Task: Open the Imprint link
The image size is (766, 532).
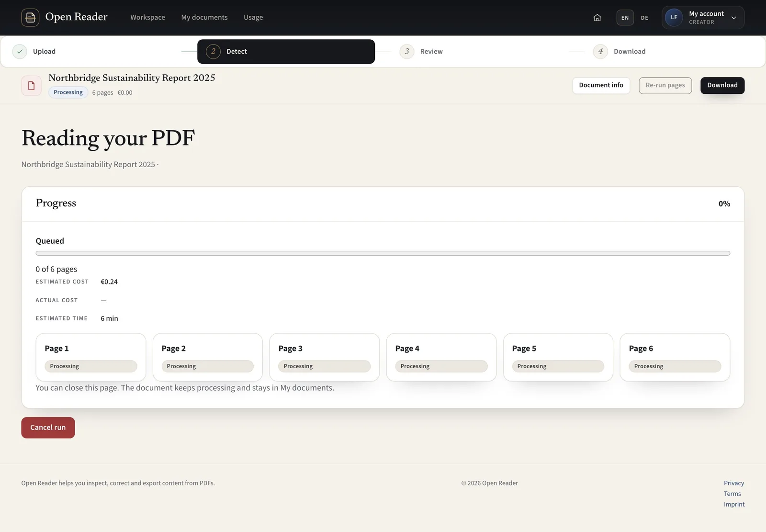Action: coord(734,504)
